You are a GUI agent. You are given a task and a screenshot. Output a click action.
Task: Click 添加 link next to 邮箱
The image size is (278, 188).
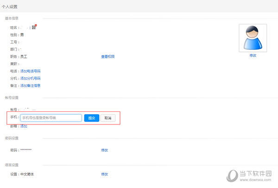[24, 126]
